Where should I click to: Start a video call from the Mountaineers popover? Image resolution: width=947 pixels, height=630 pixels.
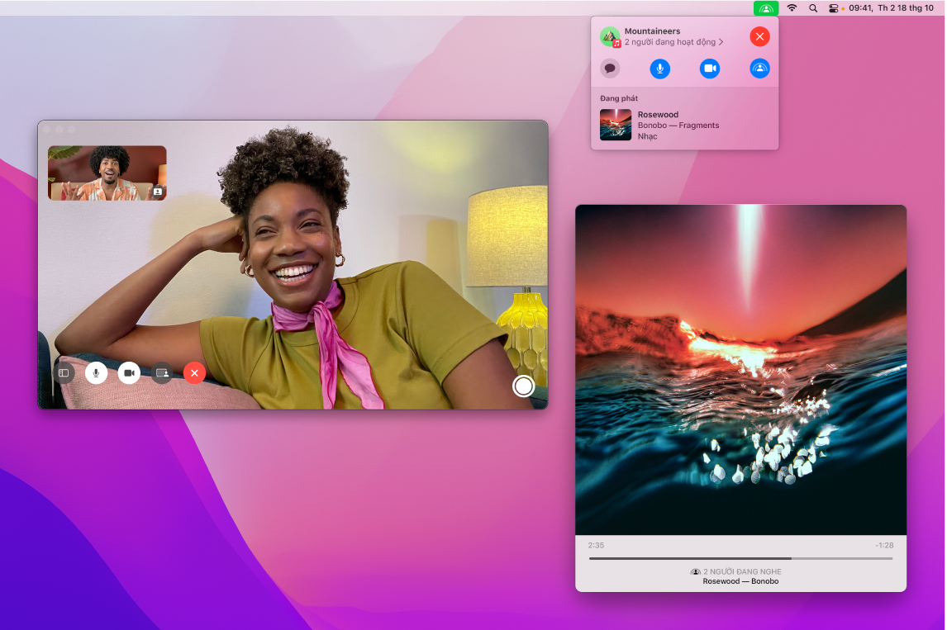[709, 69]
